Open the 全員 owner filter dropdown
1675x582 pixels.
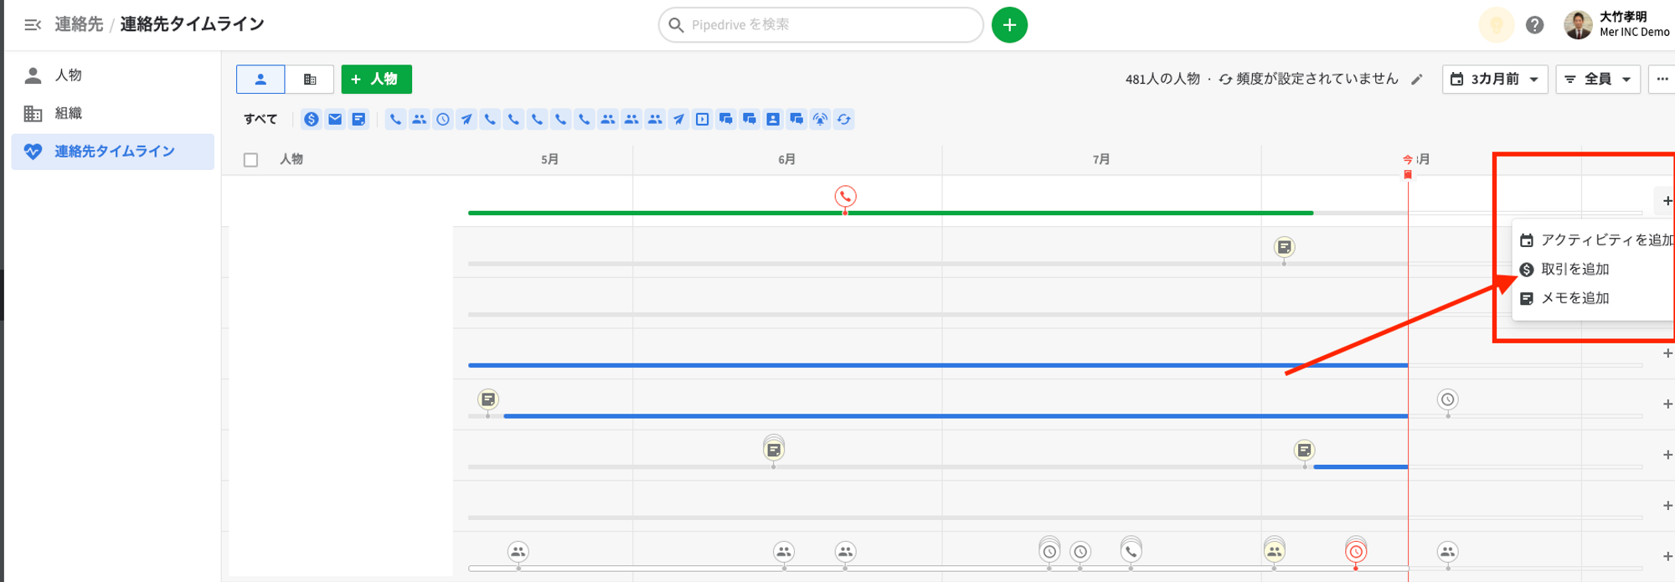[x=1598, y=79]
